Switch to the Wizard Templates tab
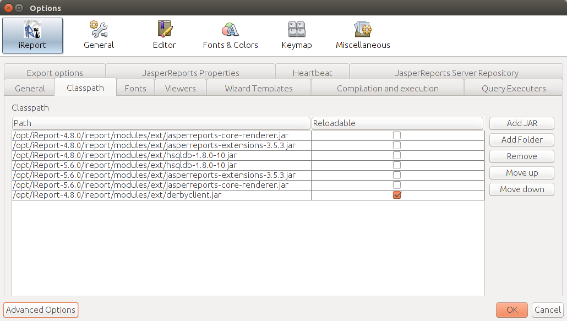 point(259,88)
